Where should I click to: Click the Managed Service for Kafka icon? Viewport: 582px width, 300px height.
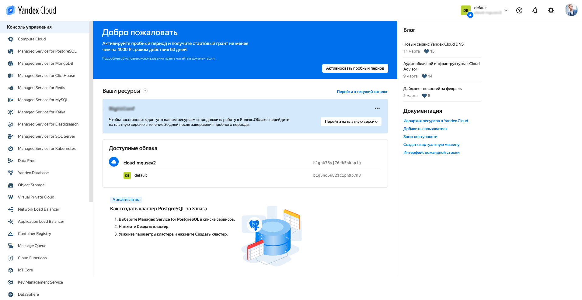point(11,112)
